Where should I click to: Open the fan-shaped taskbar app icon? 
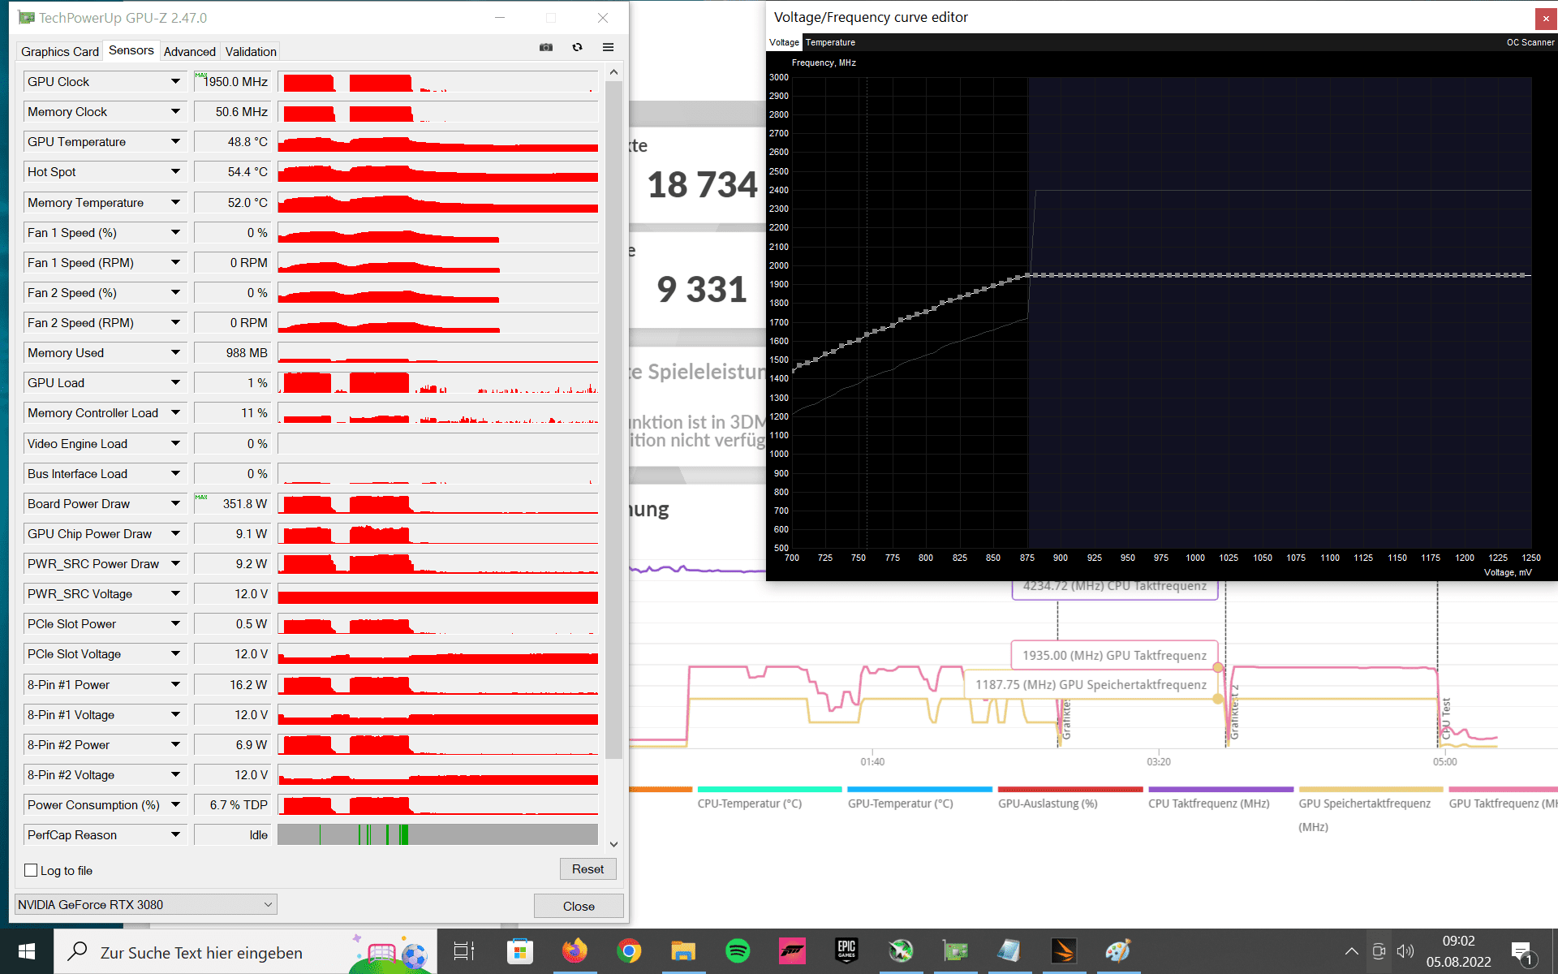click(x=901, y=951)
